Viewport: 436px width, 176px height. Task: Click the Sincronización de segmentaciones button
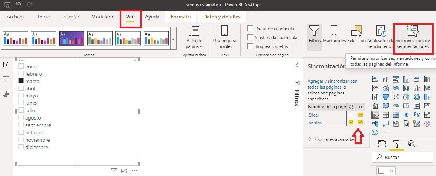click(x=413, y=37)
